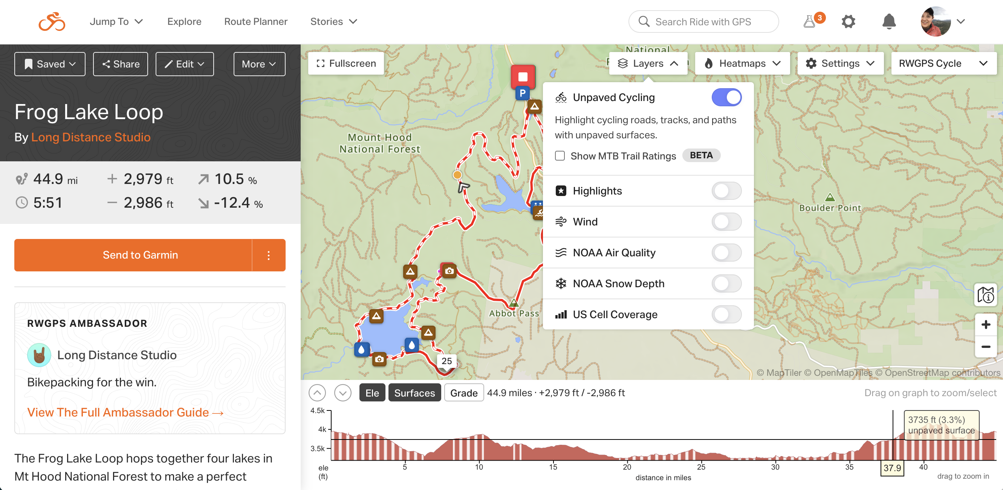Open the notifications bell
Viewport: 1003px width, 490px height.
click(888, 21)
